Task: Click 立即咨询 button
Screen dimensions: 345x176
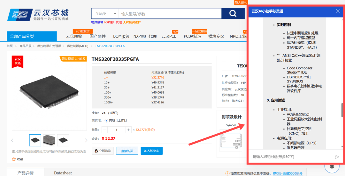Action: click(x=103, y=151)
